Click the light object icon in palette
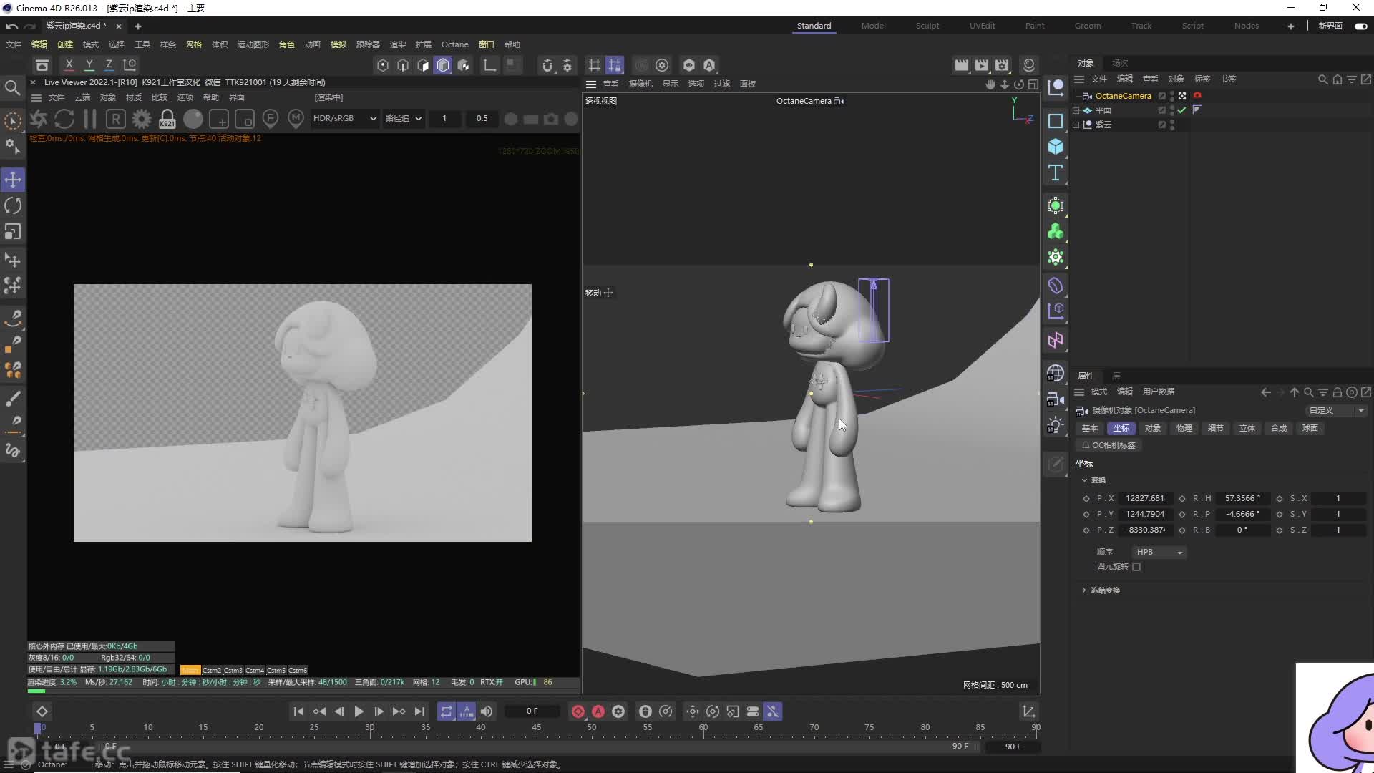 click(1056, 425)
